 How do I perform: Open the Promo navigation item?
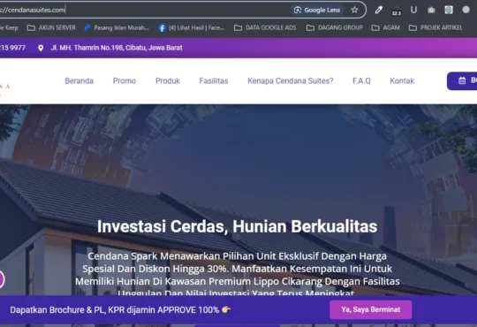point(125,81)
